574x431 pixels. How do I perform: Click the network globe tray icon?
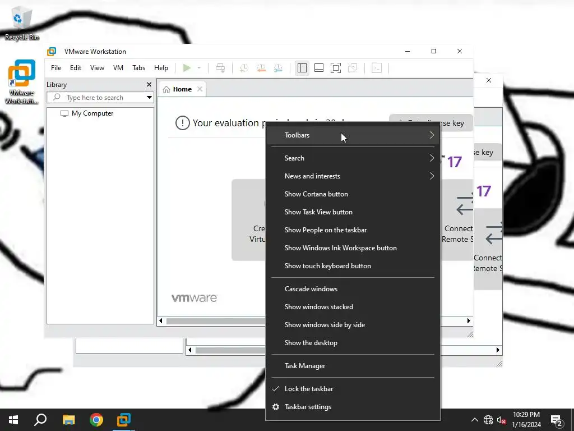click(x=488, y=420)
